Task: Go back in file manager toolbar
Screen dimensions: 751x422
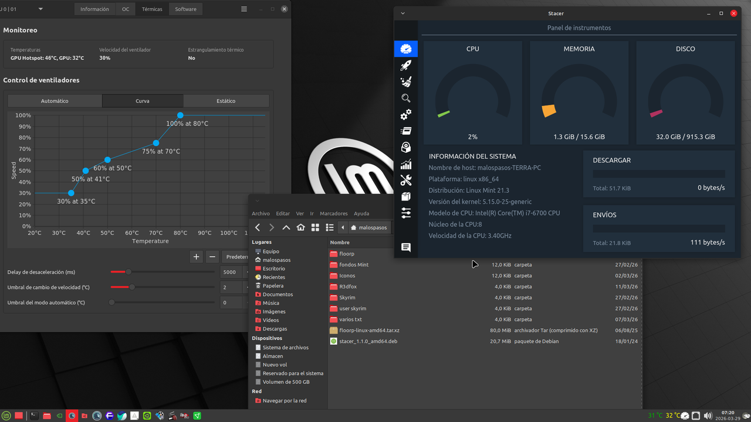Action: (x=258, y=227)
